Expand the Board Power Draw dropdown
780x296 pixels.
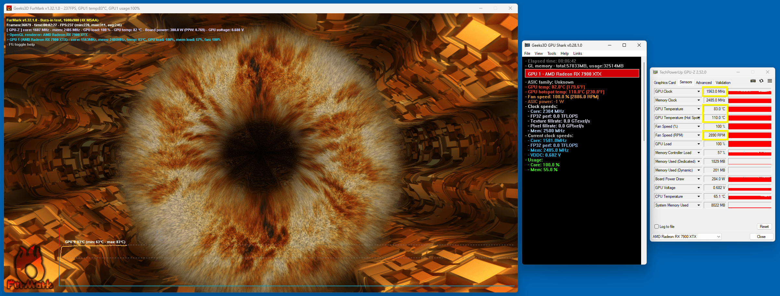[x=699, y=179]
